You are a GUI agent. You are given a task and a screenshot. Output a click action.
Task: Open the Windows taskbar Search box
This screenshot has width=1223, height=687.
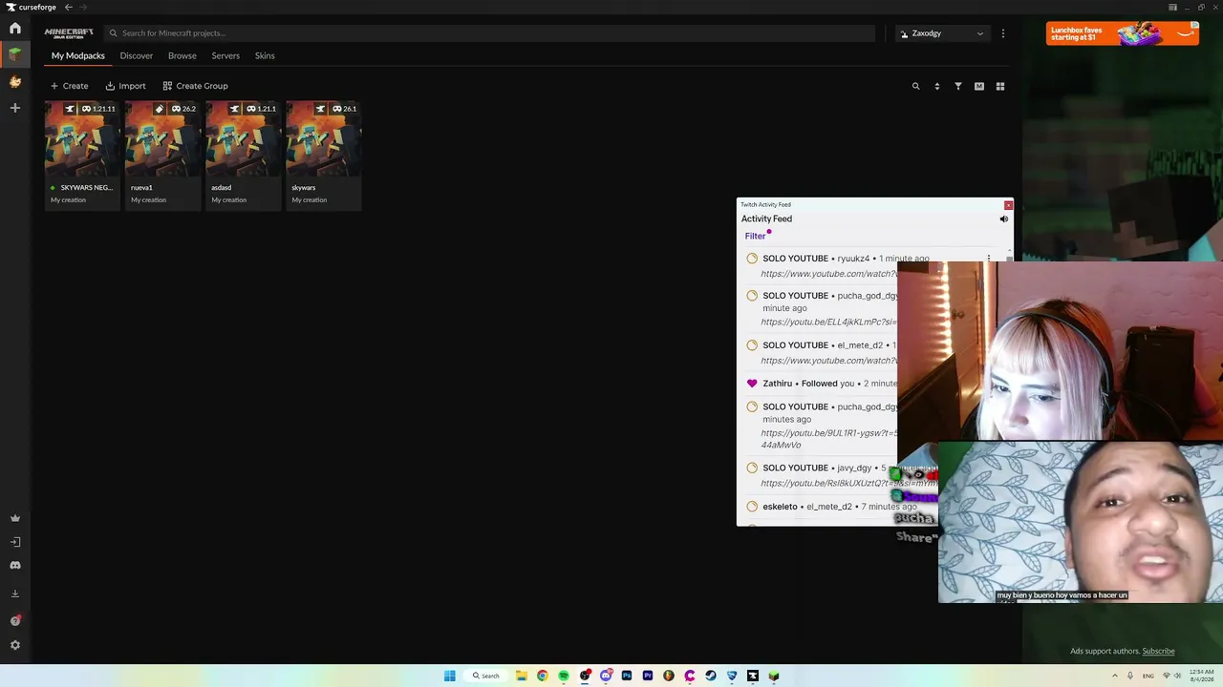(x=485, y=676)
